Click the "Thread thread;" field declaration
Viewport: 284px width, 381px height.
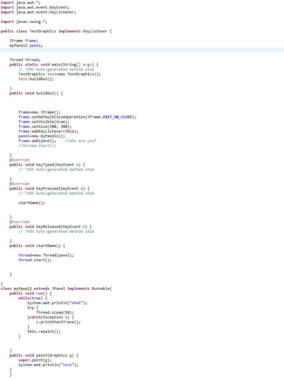(x=25, y=60)
